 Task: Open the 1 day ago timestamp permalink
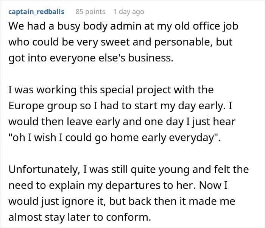129,12
